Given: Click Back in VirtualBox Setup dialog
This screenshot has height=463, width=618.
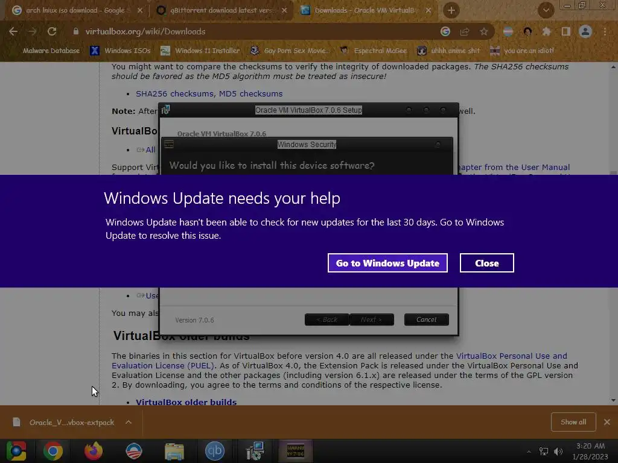Looking at the screenshot, I should 327,320.
